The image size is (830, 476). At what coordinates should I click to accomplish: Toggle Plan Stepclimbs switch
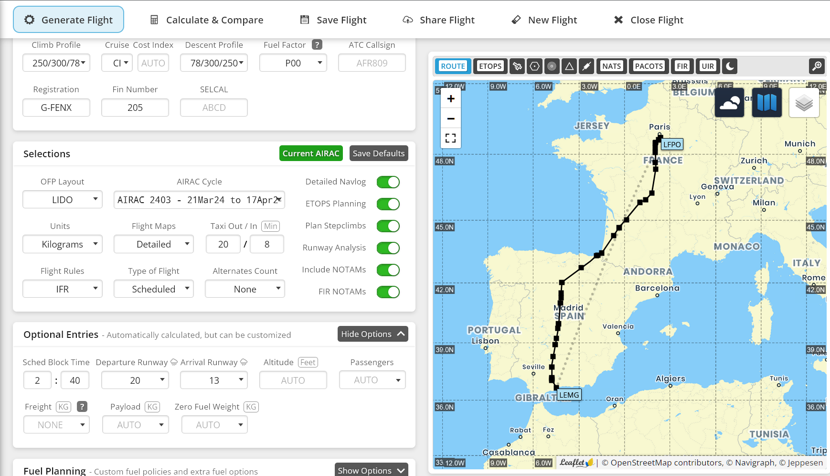388,226
